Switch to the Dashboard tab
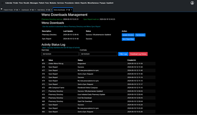Screen dimensions: 197x115 25,10
